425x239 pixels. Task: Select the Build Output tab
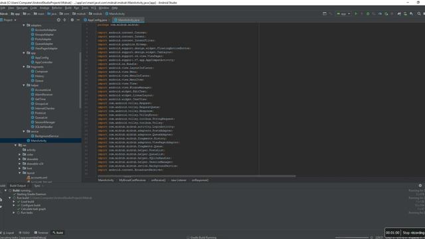click(x=19, y=186)
